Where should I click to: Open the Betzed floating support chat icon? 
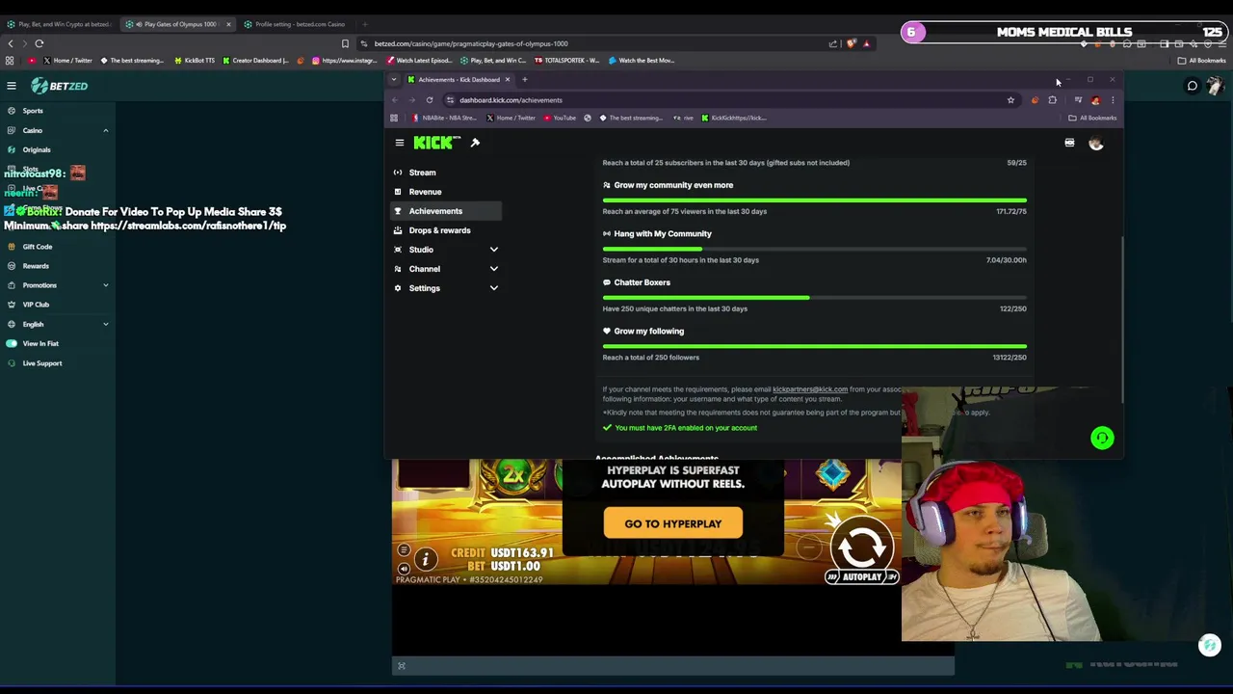tap(1210, 645)
